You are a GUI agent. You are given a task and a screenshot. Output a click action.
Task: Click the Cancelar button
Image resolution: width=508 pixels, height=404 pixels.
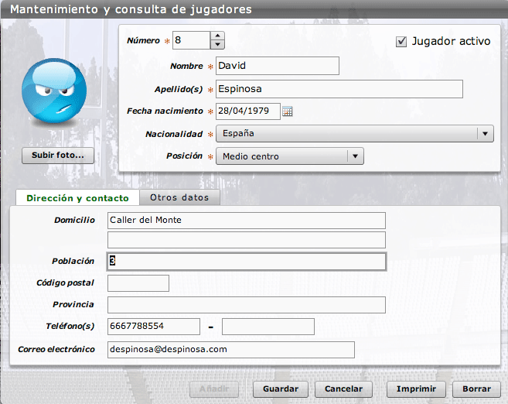(x=343, y=389)
